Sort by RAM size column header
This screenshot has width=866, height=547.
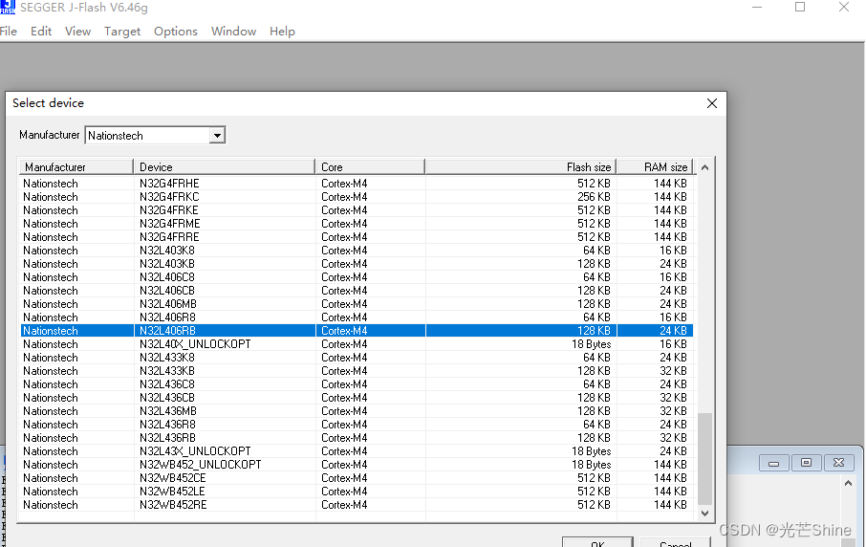655,166
